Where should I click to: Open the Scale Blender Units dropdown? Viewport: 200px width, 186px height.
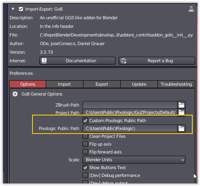tap(134, 160)
